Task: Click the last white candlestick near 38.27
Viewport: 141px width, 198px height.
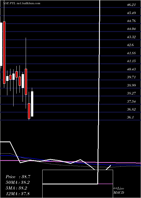Action: pos(32,104)
